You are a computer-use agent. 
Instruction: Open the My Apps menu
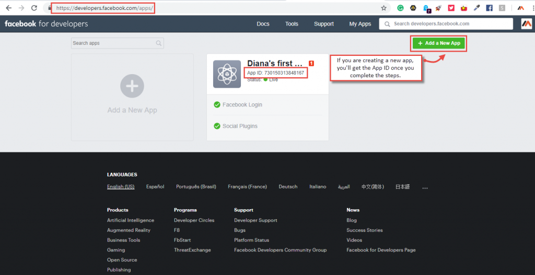click(360, 24)
